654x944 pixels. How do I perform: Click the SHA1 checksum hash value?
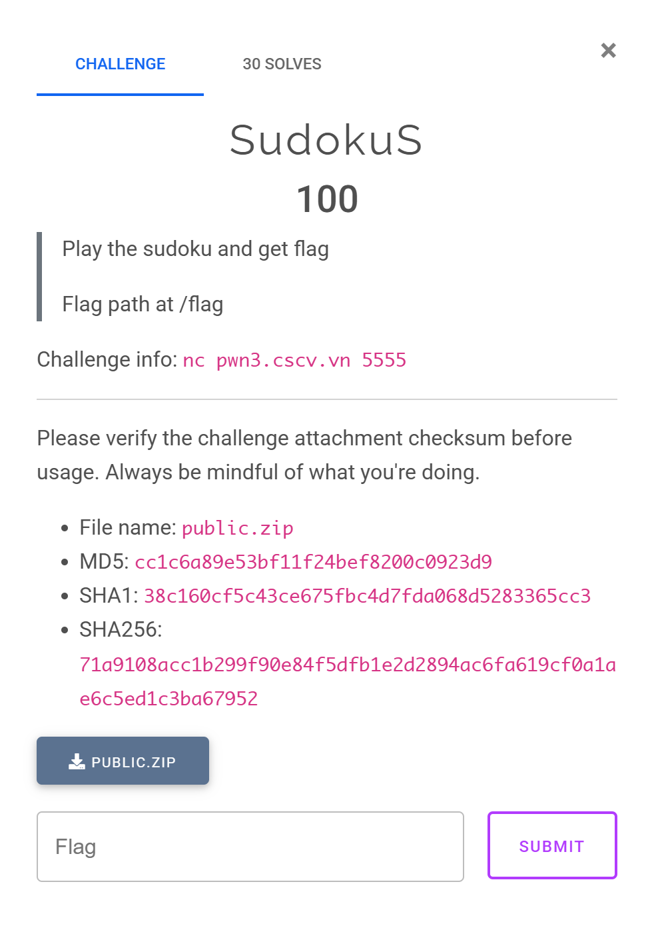point(367,596)
